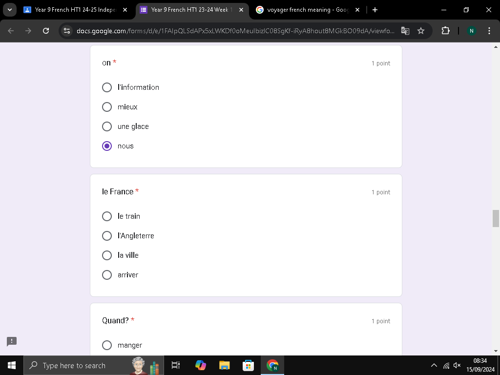Image resolution: width=500 pixels, height=375 pixels.
Task: Reload the Google Form page
Action: [x=46, y=31]
